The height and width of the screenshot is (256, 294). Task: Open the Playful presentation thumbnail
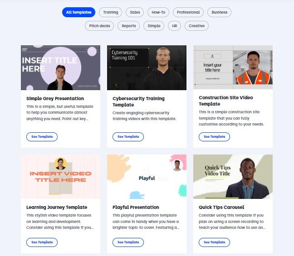147,177
